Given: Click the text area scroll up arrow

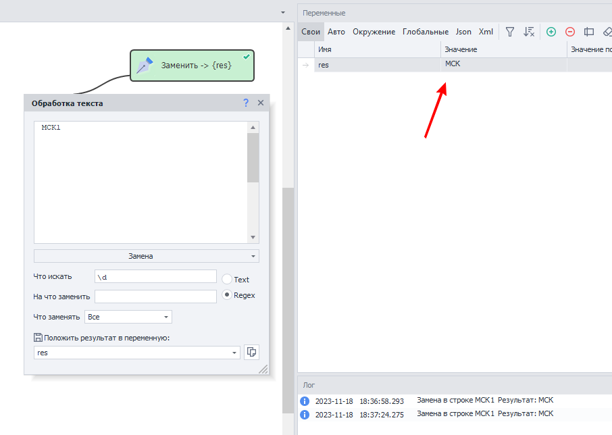Looking at the screenshot, I should tap(253, 127).
